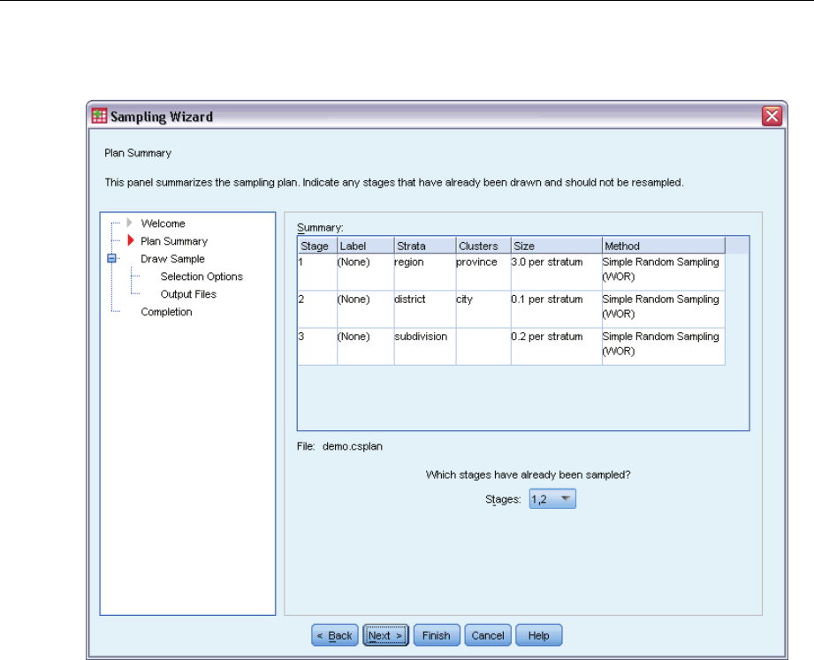This screenshot has height=660, width=814.
Task: Click the (None) label in stage 3 row
Action: click(x=366, y=346)
